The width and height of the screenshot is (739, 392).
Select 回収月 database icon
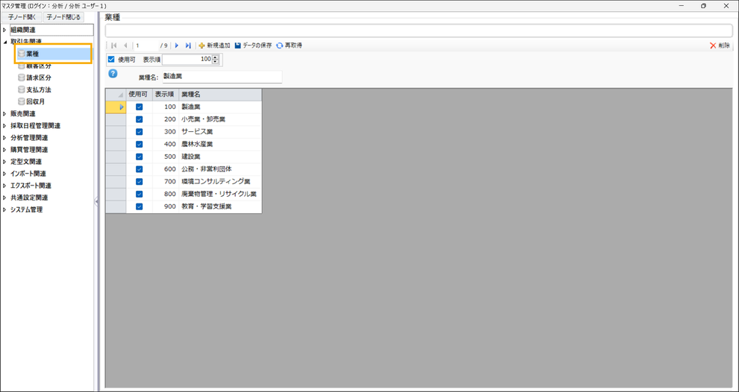pos(21,101)
